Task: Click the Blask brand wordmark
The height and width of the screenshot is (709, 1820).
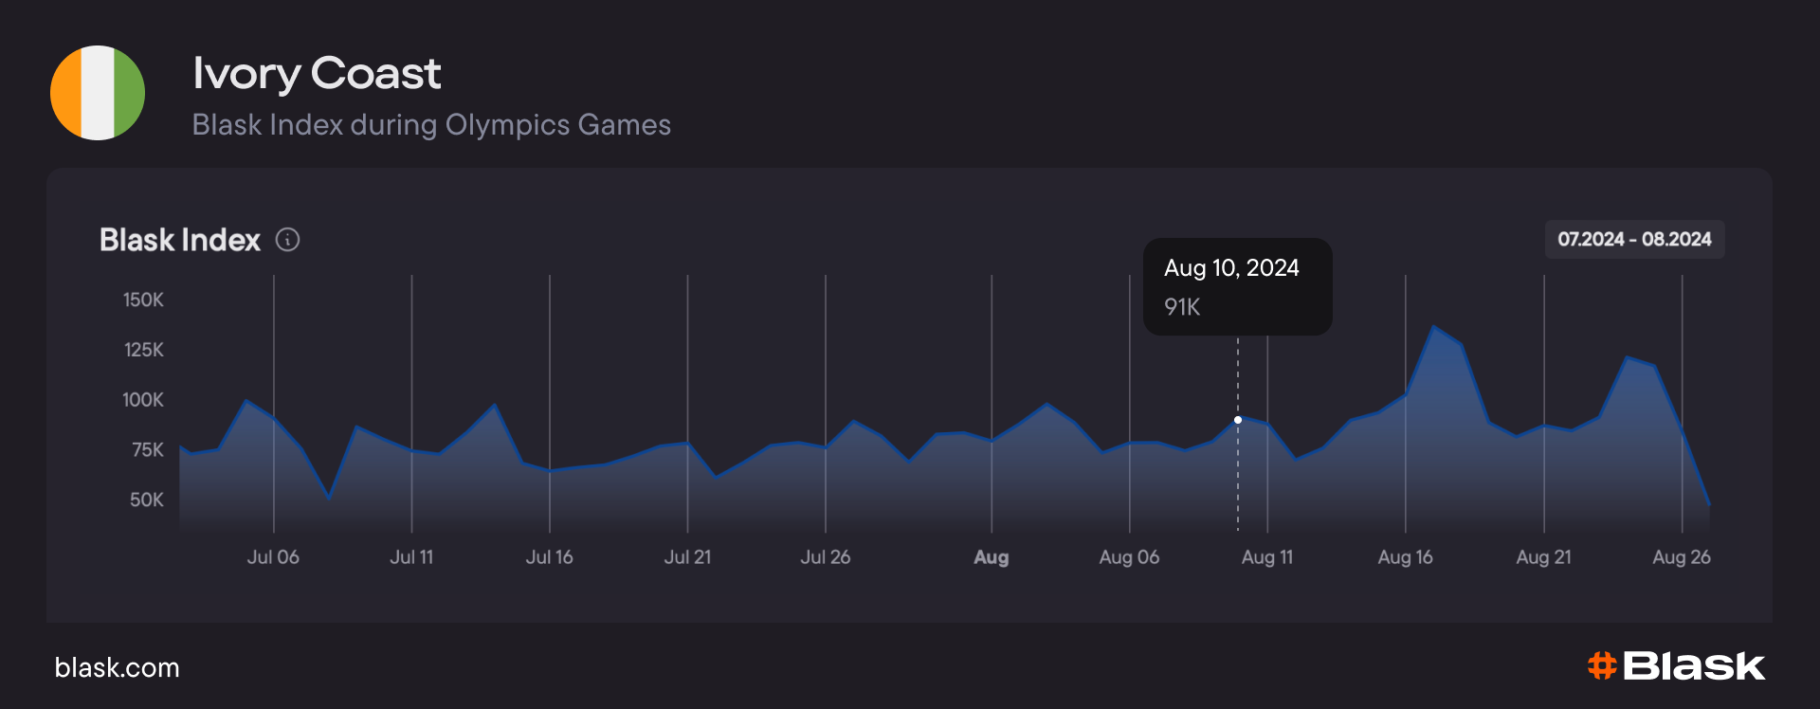Action: [x=1693, y=665]
